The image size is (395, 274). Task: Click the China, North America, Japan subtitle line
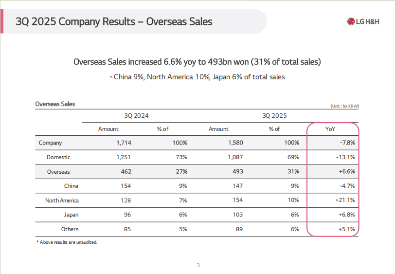point(197,77)
